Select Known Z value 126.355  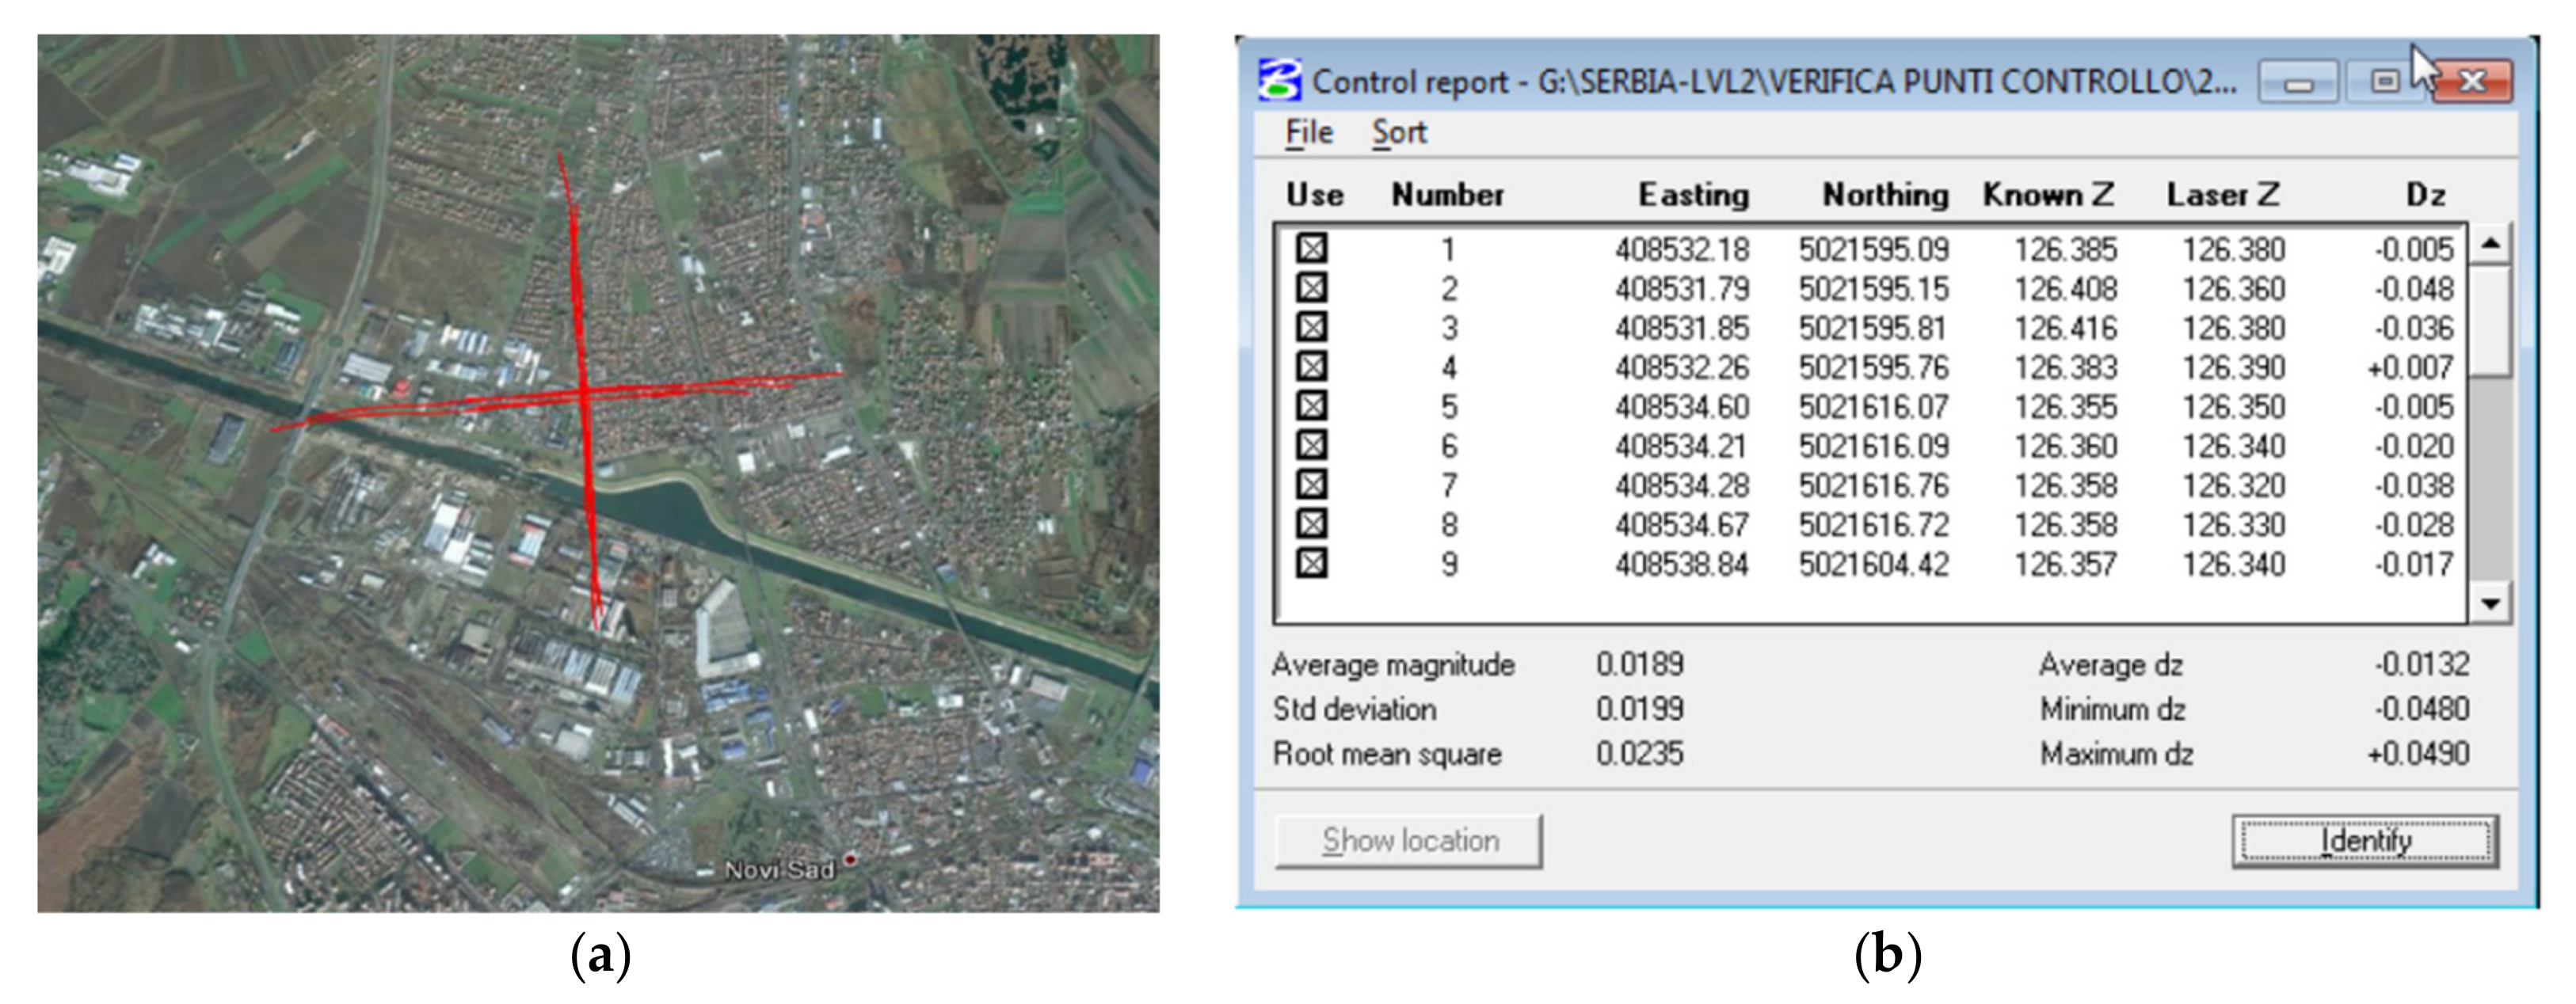pyautogui.click(x=2066, y=407)
